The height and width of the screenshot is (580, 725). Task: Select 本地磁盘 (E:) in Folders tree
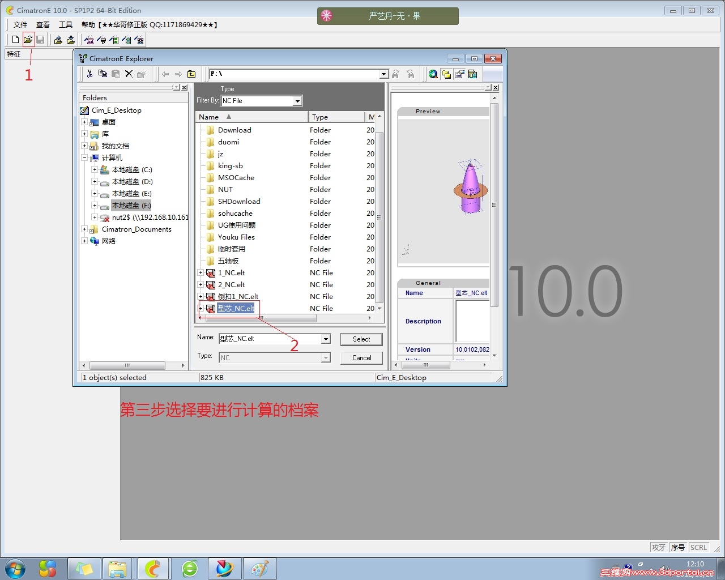click(x=132, y=194)
